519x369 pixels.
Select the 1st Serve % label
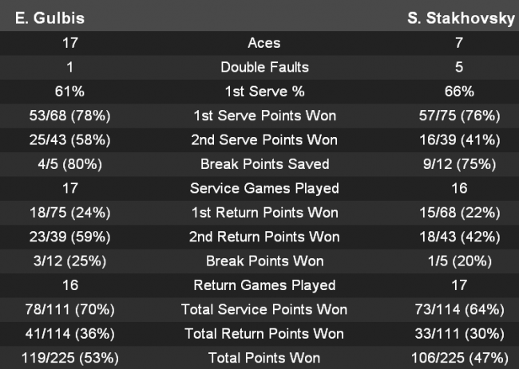pos(264,92)
